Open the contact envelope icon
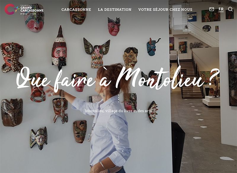The width and height of the screenshot is (237, 173). click(x=212, y=9)
